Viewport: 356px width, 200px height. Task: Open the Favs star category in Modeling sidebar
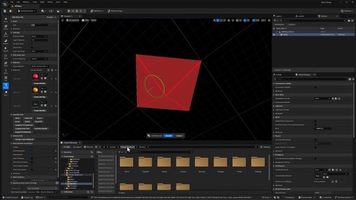pos(6,20)
